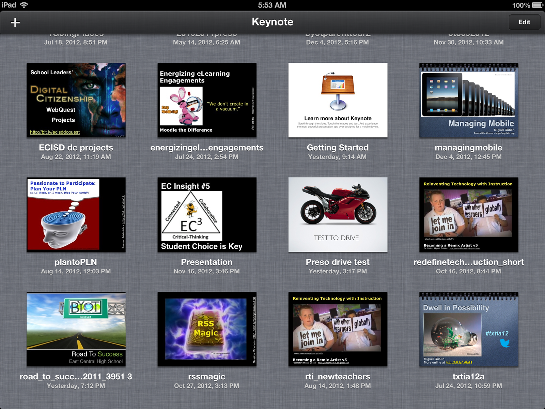Tap the date "Dec 4, 2012, 5:16 PM"

[x=338, y=42]
